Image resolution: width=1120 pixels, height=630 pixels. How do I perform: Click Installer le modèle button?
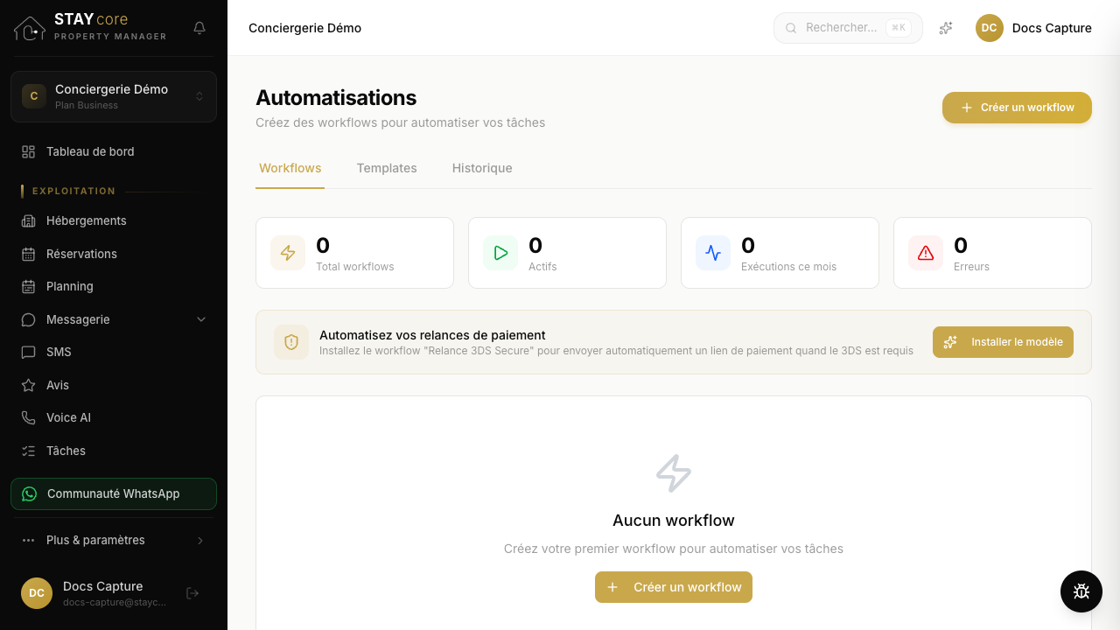pyautogui.click(x=1003, y=342)
